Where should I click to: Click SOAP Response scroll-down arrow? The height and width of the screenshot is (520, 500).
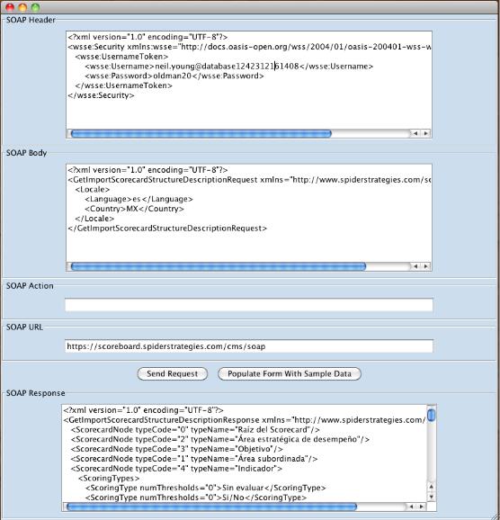coord(432,497)
